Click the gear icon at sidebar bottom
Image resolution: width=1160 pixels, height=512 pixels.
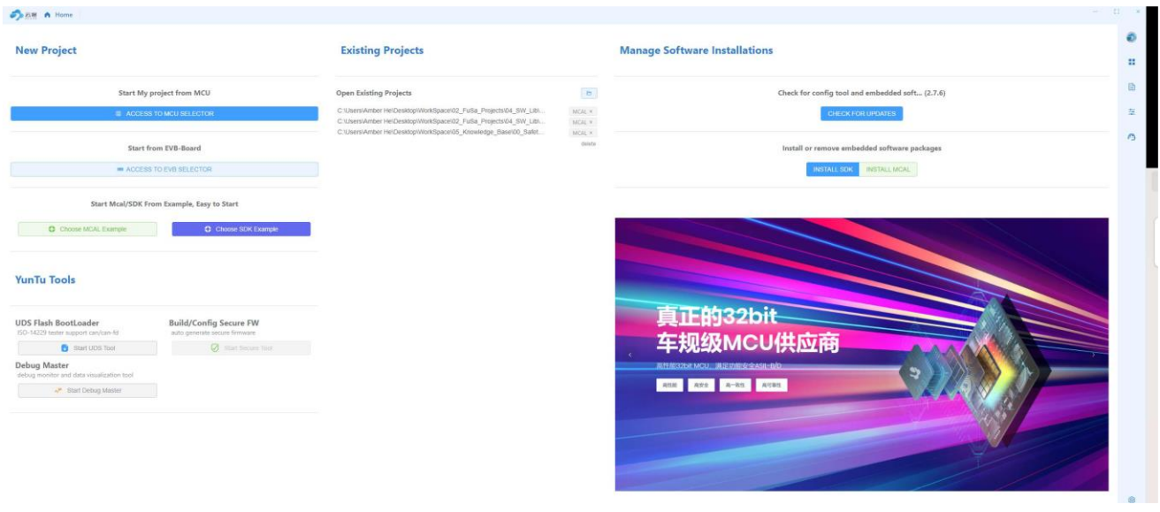1132,500
